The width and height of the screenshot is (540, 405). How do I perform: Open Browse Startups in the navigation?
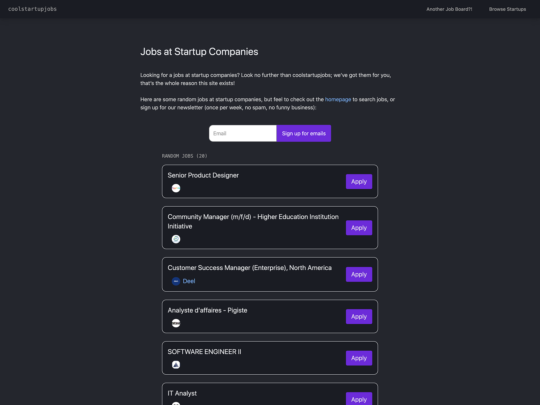tap(508, 9)
